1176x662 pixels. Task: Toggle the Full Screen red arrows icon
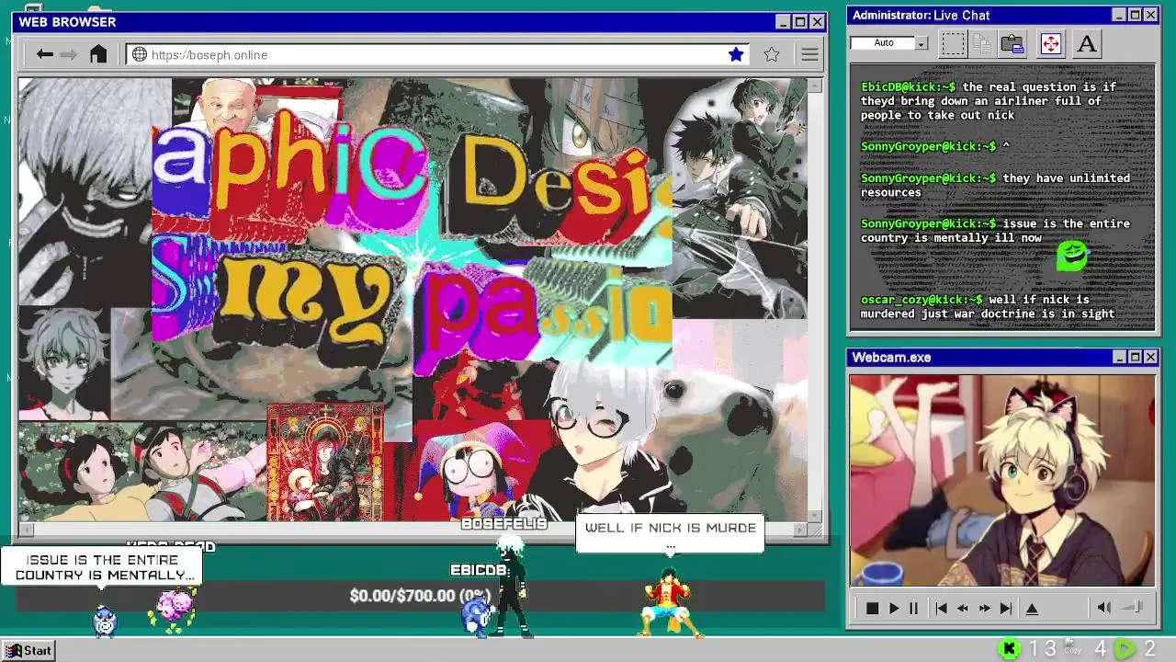[x=1050, y=43]
